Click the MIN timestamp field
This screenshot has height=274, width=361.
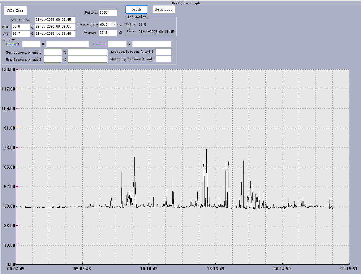[x=55, y=27]
